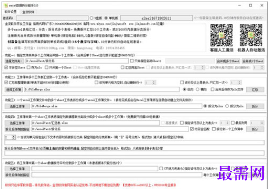The height and width of the screenshot is (189, 274).
Task: Toggle the 只并指定名称Sheet checkbox
Action: (132, 61)
